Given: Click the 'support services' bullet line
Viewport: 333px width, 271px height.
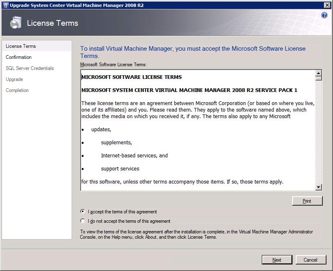Looking at the screenshot, I should (x=120, y=169).
